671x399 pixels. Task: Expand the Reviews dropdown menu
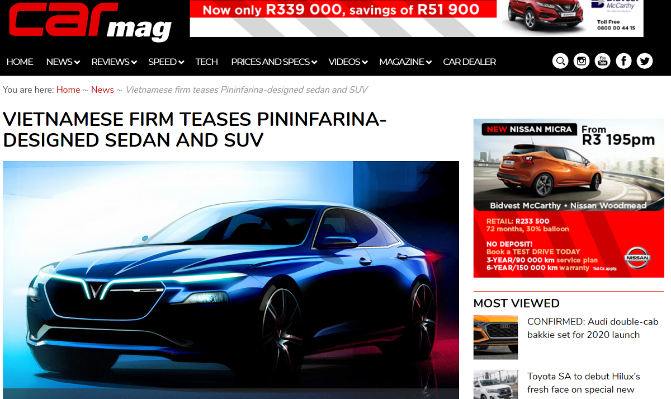click(x=114, y=62)
